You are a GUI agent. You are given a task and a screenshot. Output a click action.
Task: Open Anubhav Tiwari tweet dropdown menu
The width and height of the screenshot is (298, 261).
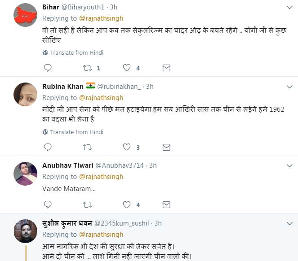290,165
